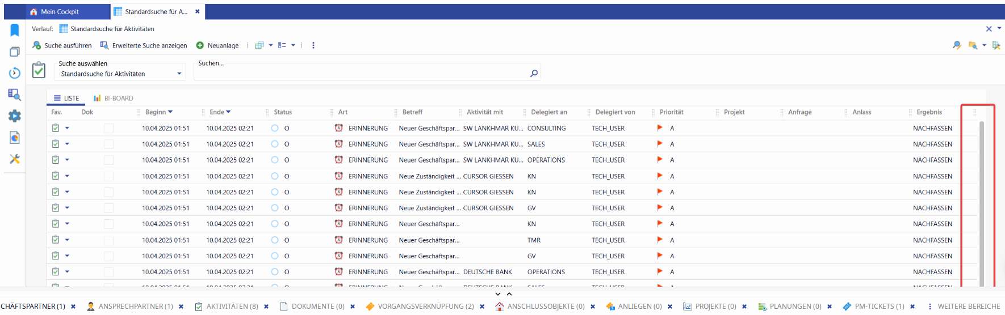This screenshot has height=315, width=1005.
Task: Open the settings gear in sidebar
Action: (15, 116)
